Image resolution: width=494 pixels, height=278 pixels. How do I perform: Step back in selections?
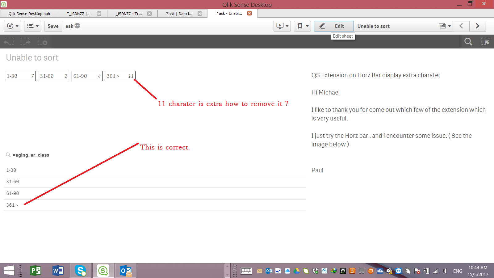coord(9,42)
